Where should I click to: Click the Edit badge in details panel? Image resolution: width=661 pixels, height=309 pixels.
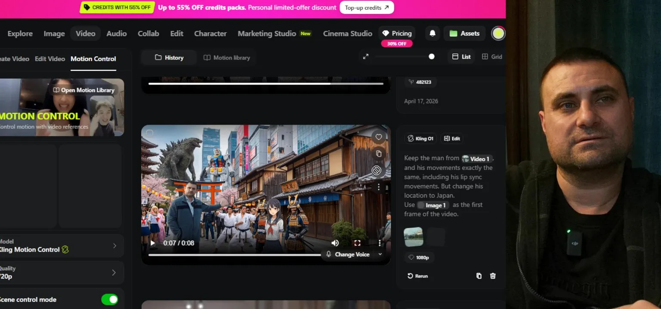click(452, 139)
